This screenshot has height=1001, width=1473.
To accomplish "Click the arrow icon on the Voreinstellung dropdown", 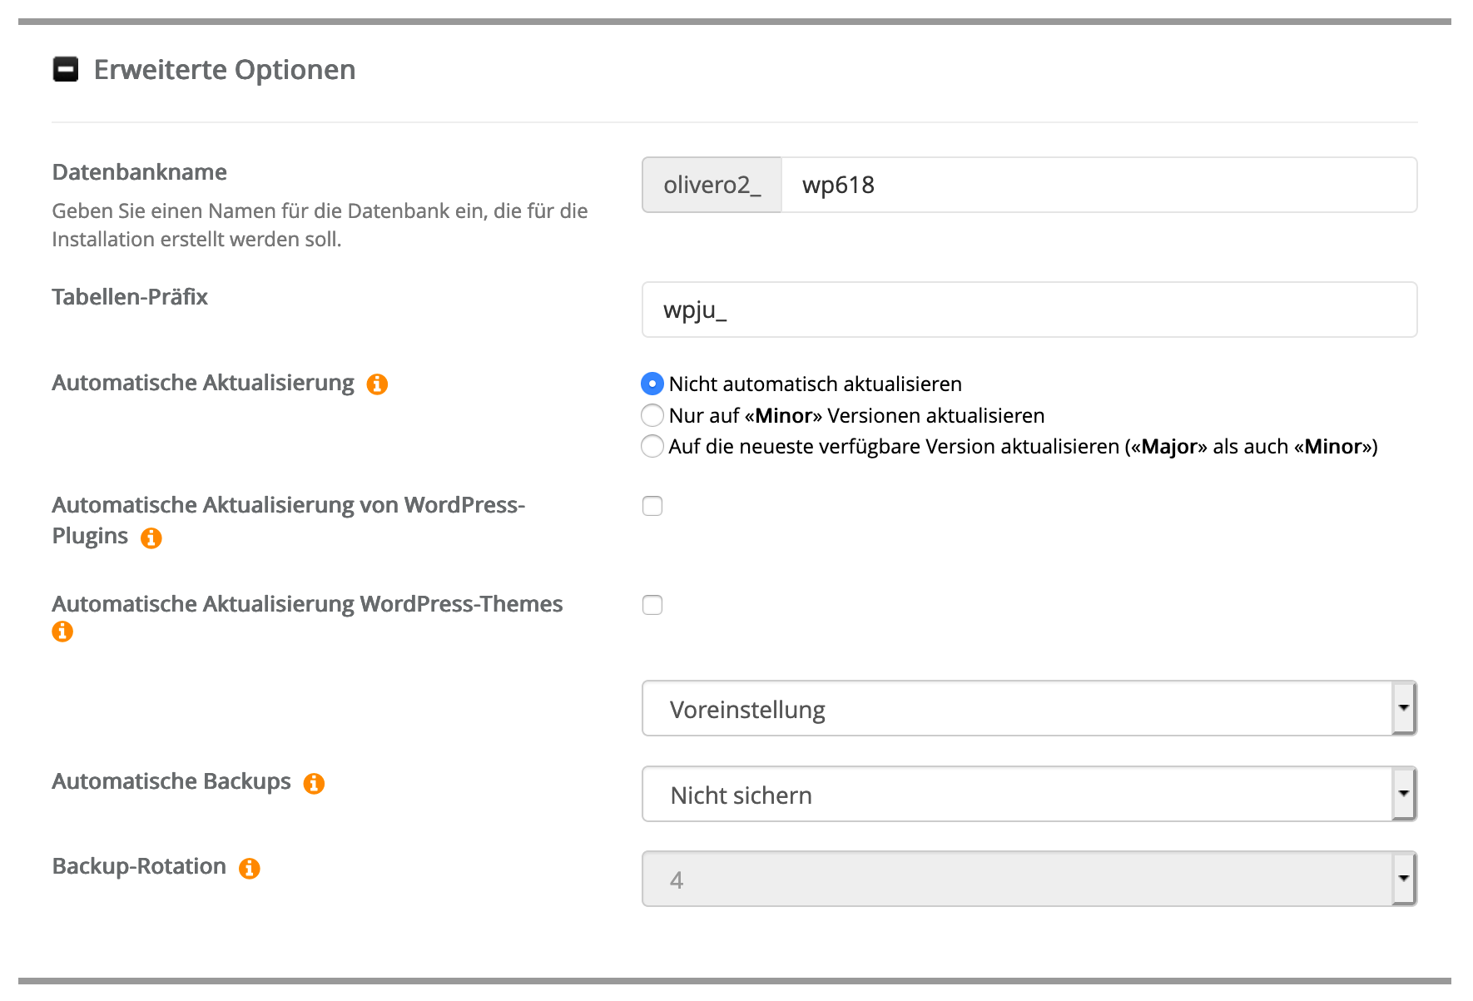I will [1404, 708].
